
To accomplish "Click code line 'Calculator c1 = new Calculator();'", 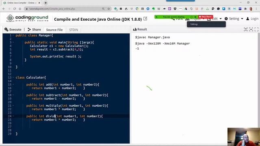I will [x=59, y=46].
